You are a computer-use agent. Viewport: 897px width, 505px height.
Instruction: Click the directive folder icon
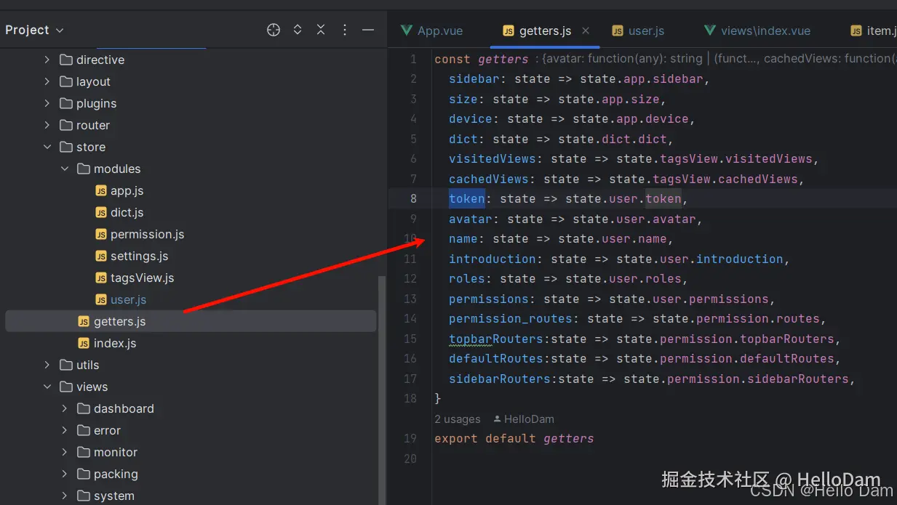click(66, 60)
